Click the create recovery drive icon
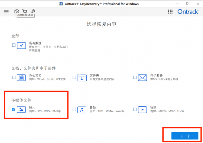 [x=17, y=11]
